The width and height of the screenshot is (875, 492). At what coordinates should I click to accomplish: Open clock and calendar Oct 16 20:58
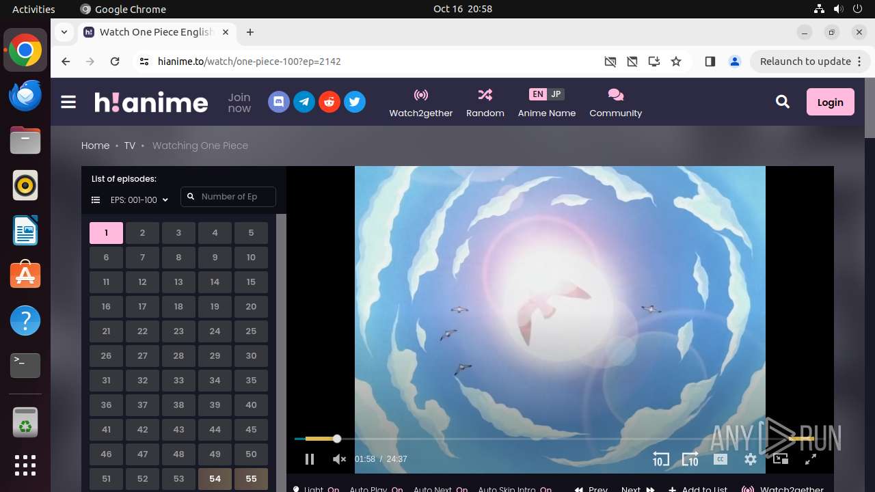463,9
